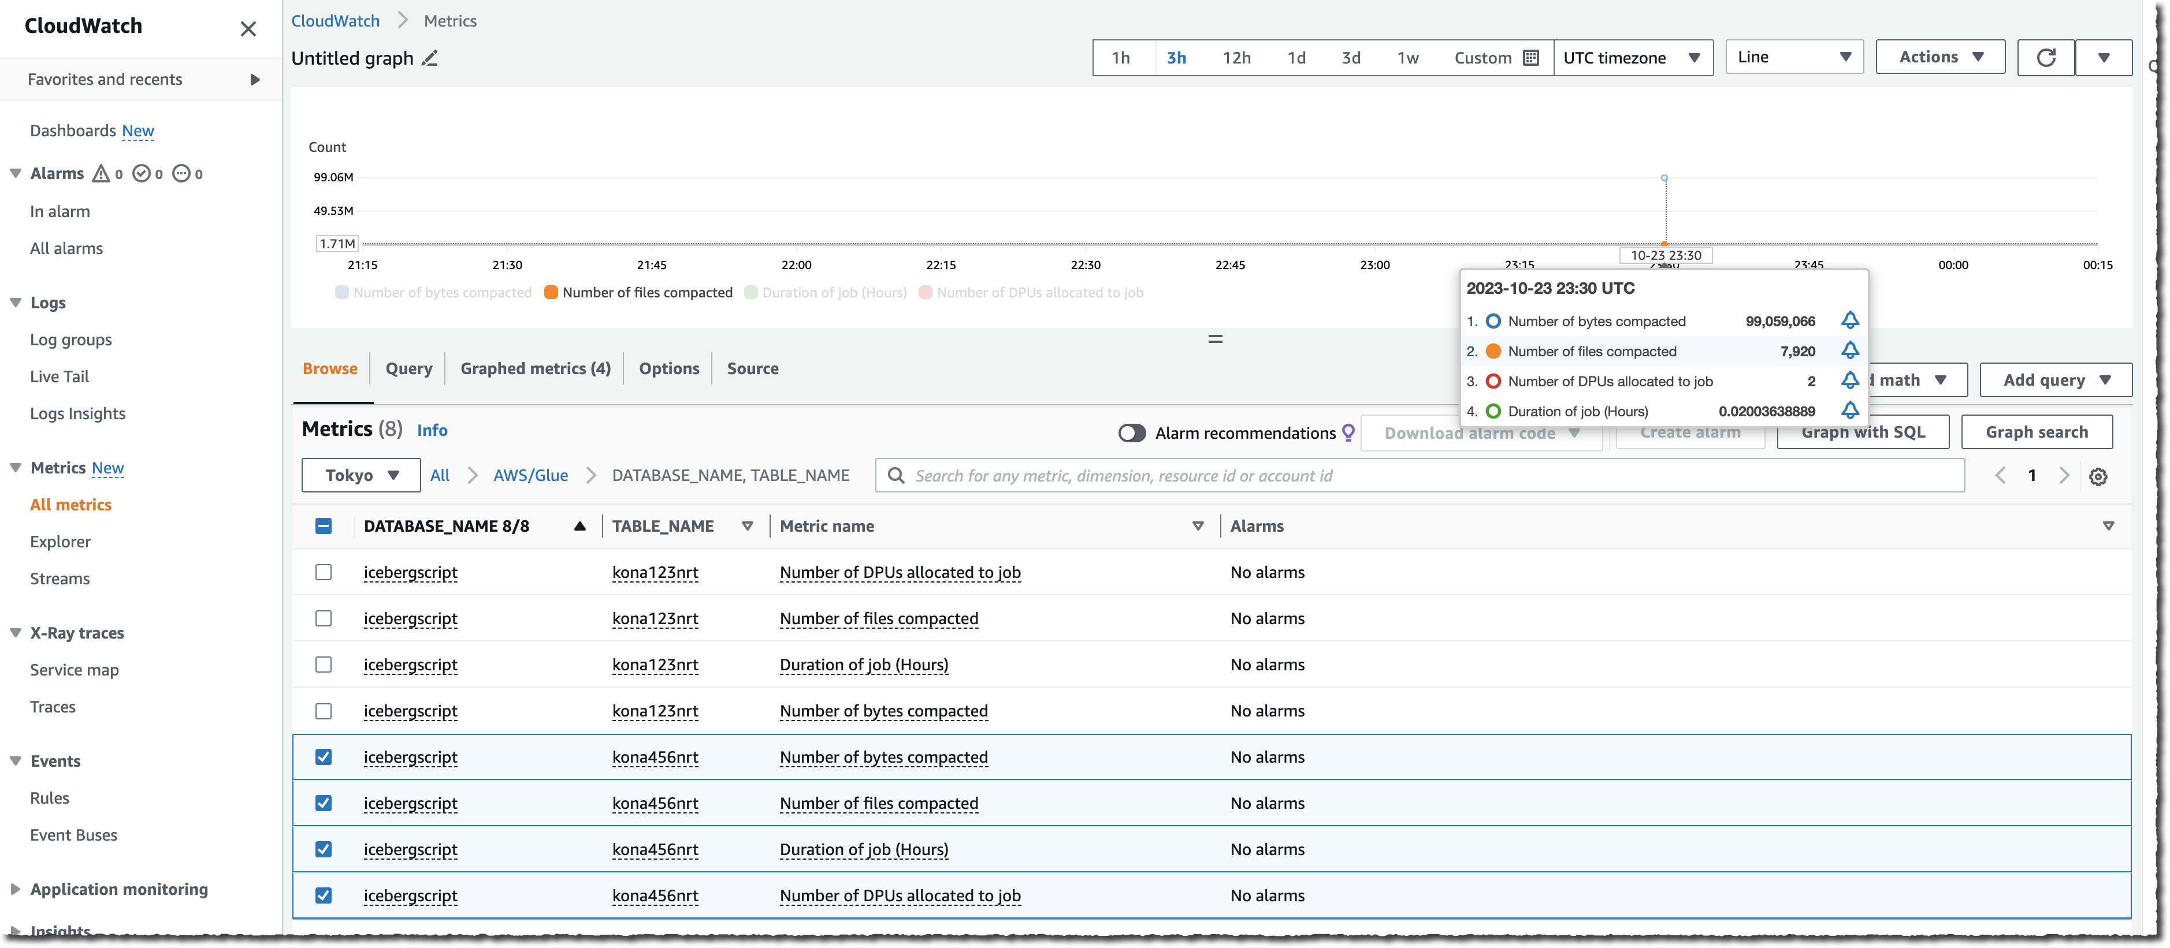Go to next metrics page arrow

coord(2063,476)
